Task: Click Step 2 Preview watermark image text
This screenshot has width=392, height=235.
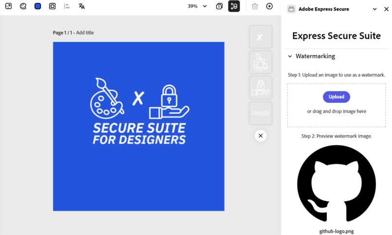Action: pyautogui.click(x=337, y=136)
